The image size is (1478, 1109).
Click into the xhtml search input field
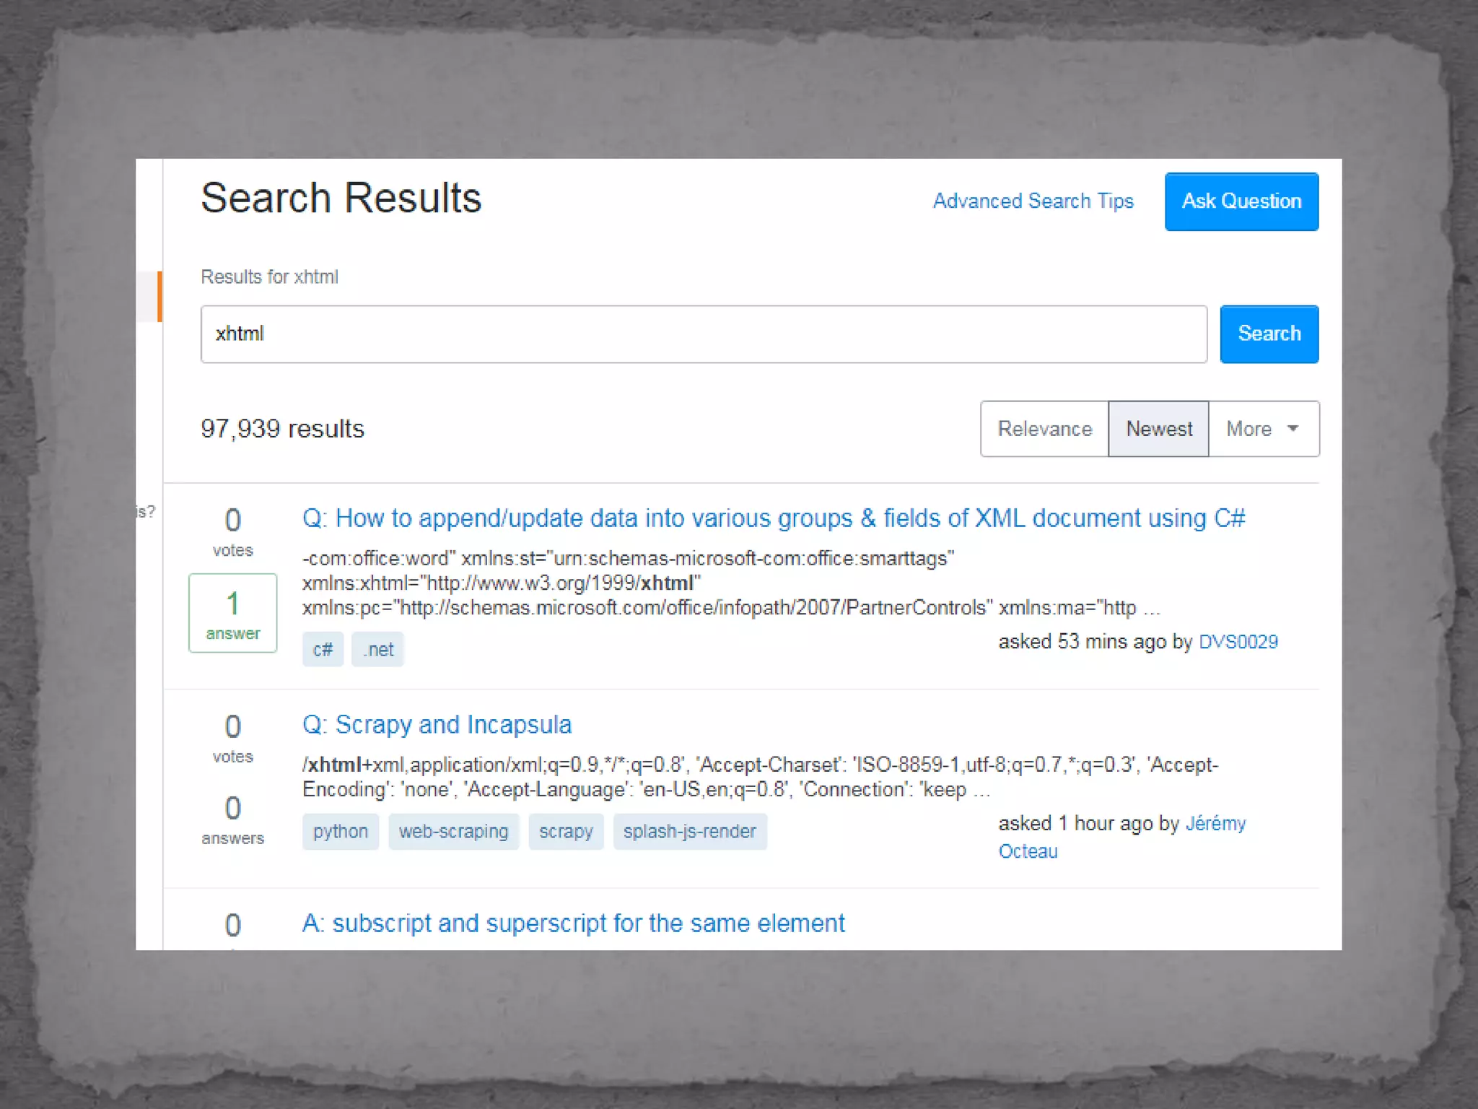tap(703, 334)
